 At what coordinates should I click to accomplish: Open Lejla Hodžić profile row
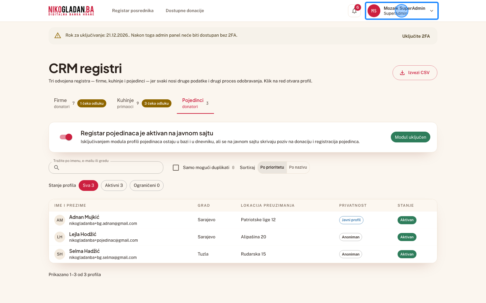click(243, 237)
